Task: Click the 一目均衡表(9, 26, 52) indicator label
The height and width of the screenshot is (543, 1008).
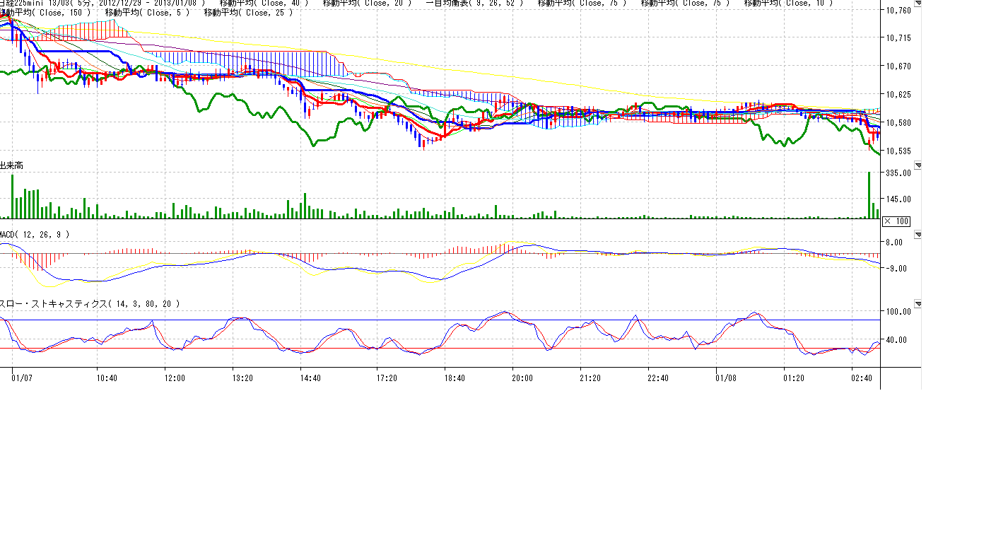Action: [476, 3]
